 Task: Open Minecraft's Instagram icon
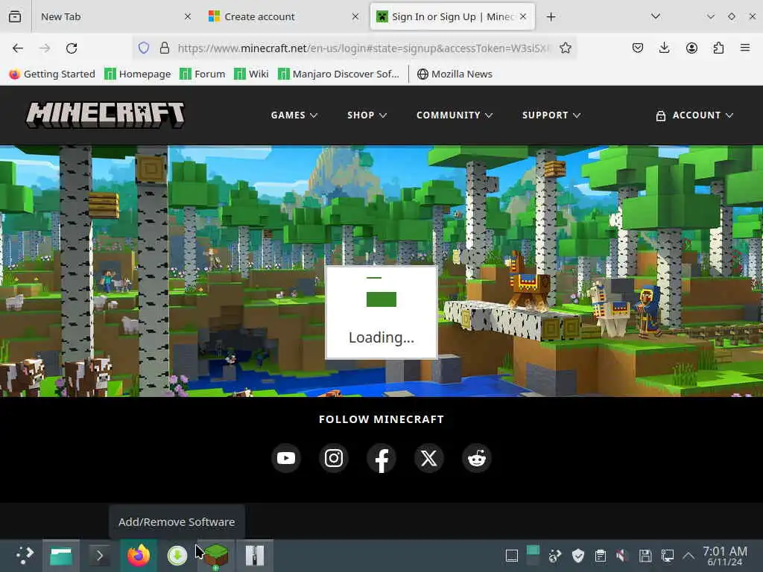pos(334,458)
